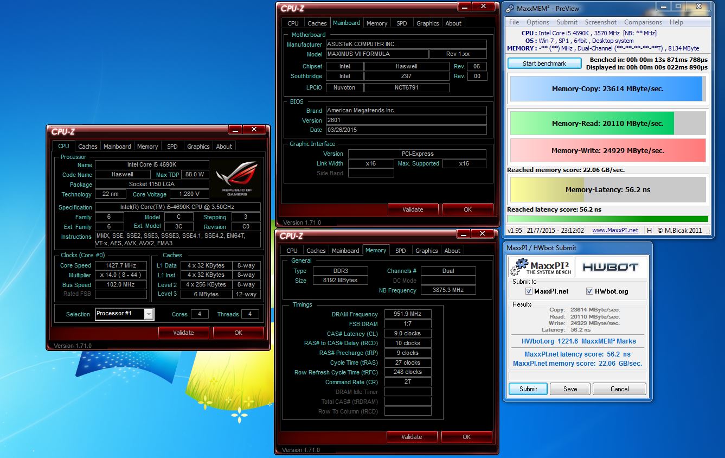
Task: Click Save button in HWbot Submit dialog
Action: point(570,389)
